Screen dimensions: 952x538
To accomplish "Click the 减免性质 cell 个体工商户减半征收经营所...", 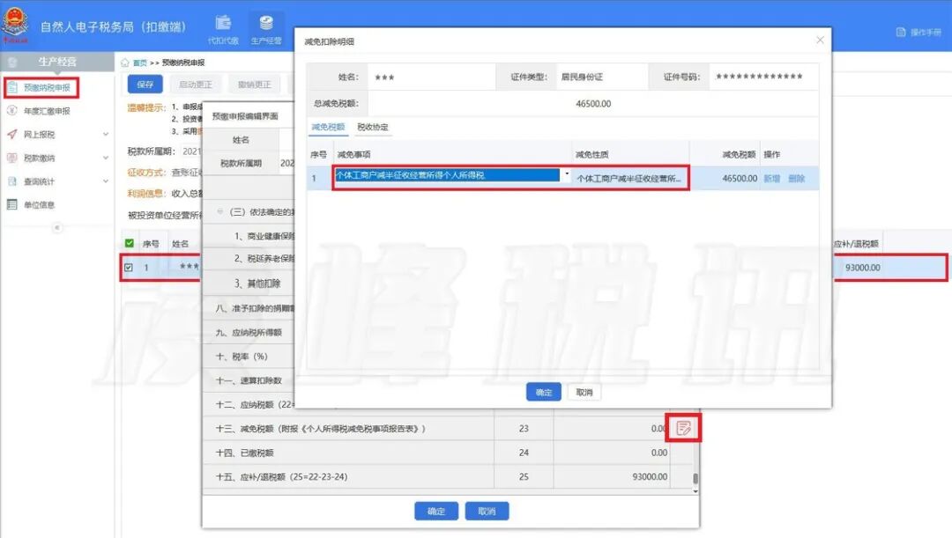I will pos(629,179).
